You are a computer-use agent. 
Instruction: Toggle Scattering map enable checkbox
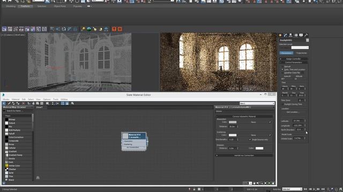tap(270, 135)
